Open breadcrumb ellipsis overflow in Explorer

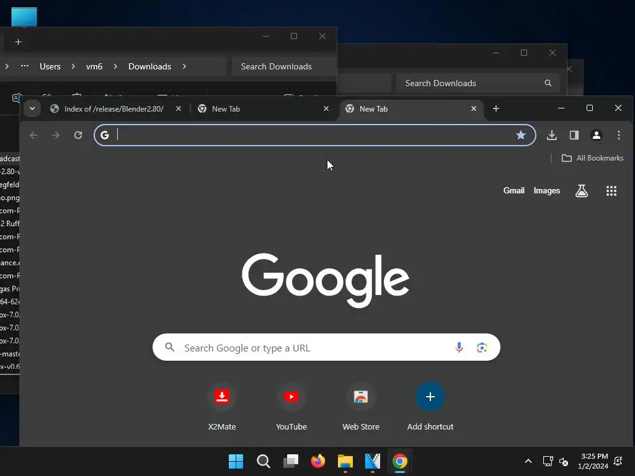[x=25, y=66]
